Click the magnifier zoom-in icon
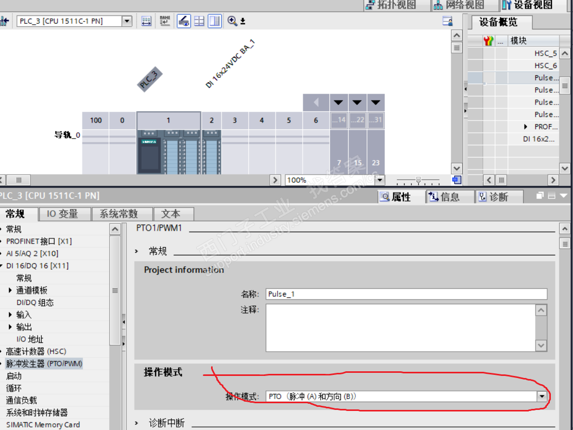The height and width of the screenshot is (430, 573). tap(232, 21)
